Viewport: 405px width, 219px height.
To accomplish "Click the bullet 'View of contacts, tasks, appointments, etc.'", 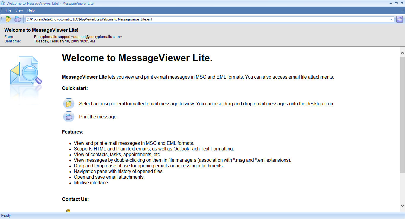I will pyautogui.click(x=117, y=155).
